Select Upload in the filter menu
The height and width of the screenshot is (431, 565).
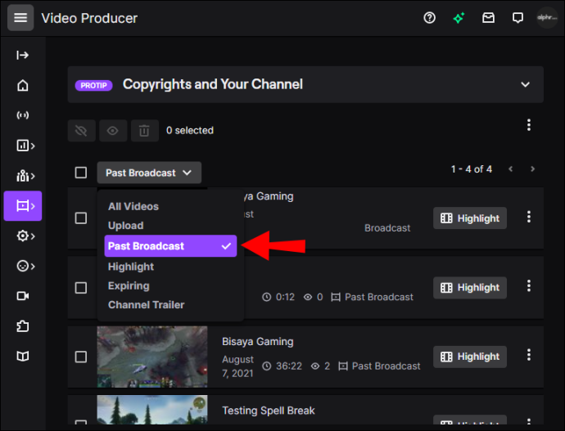coord(126,226)
